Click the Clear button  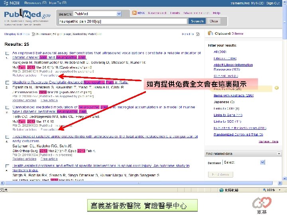tap(214, 21)
